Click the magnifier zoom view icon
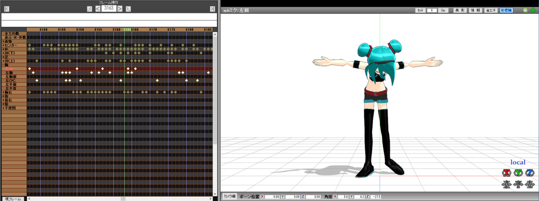Viewport: 539px width, 201px height. [525, 10]
